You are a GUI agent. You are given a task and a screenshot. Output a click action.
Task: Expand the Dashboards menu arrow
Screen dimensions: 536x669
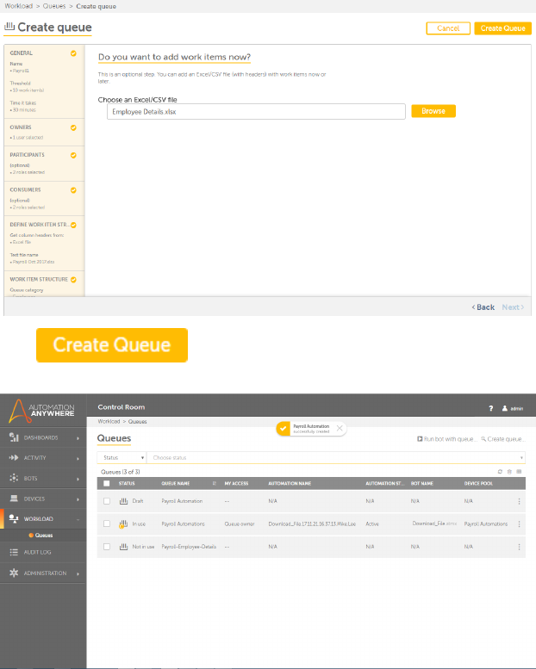coord(78,437)
